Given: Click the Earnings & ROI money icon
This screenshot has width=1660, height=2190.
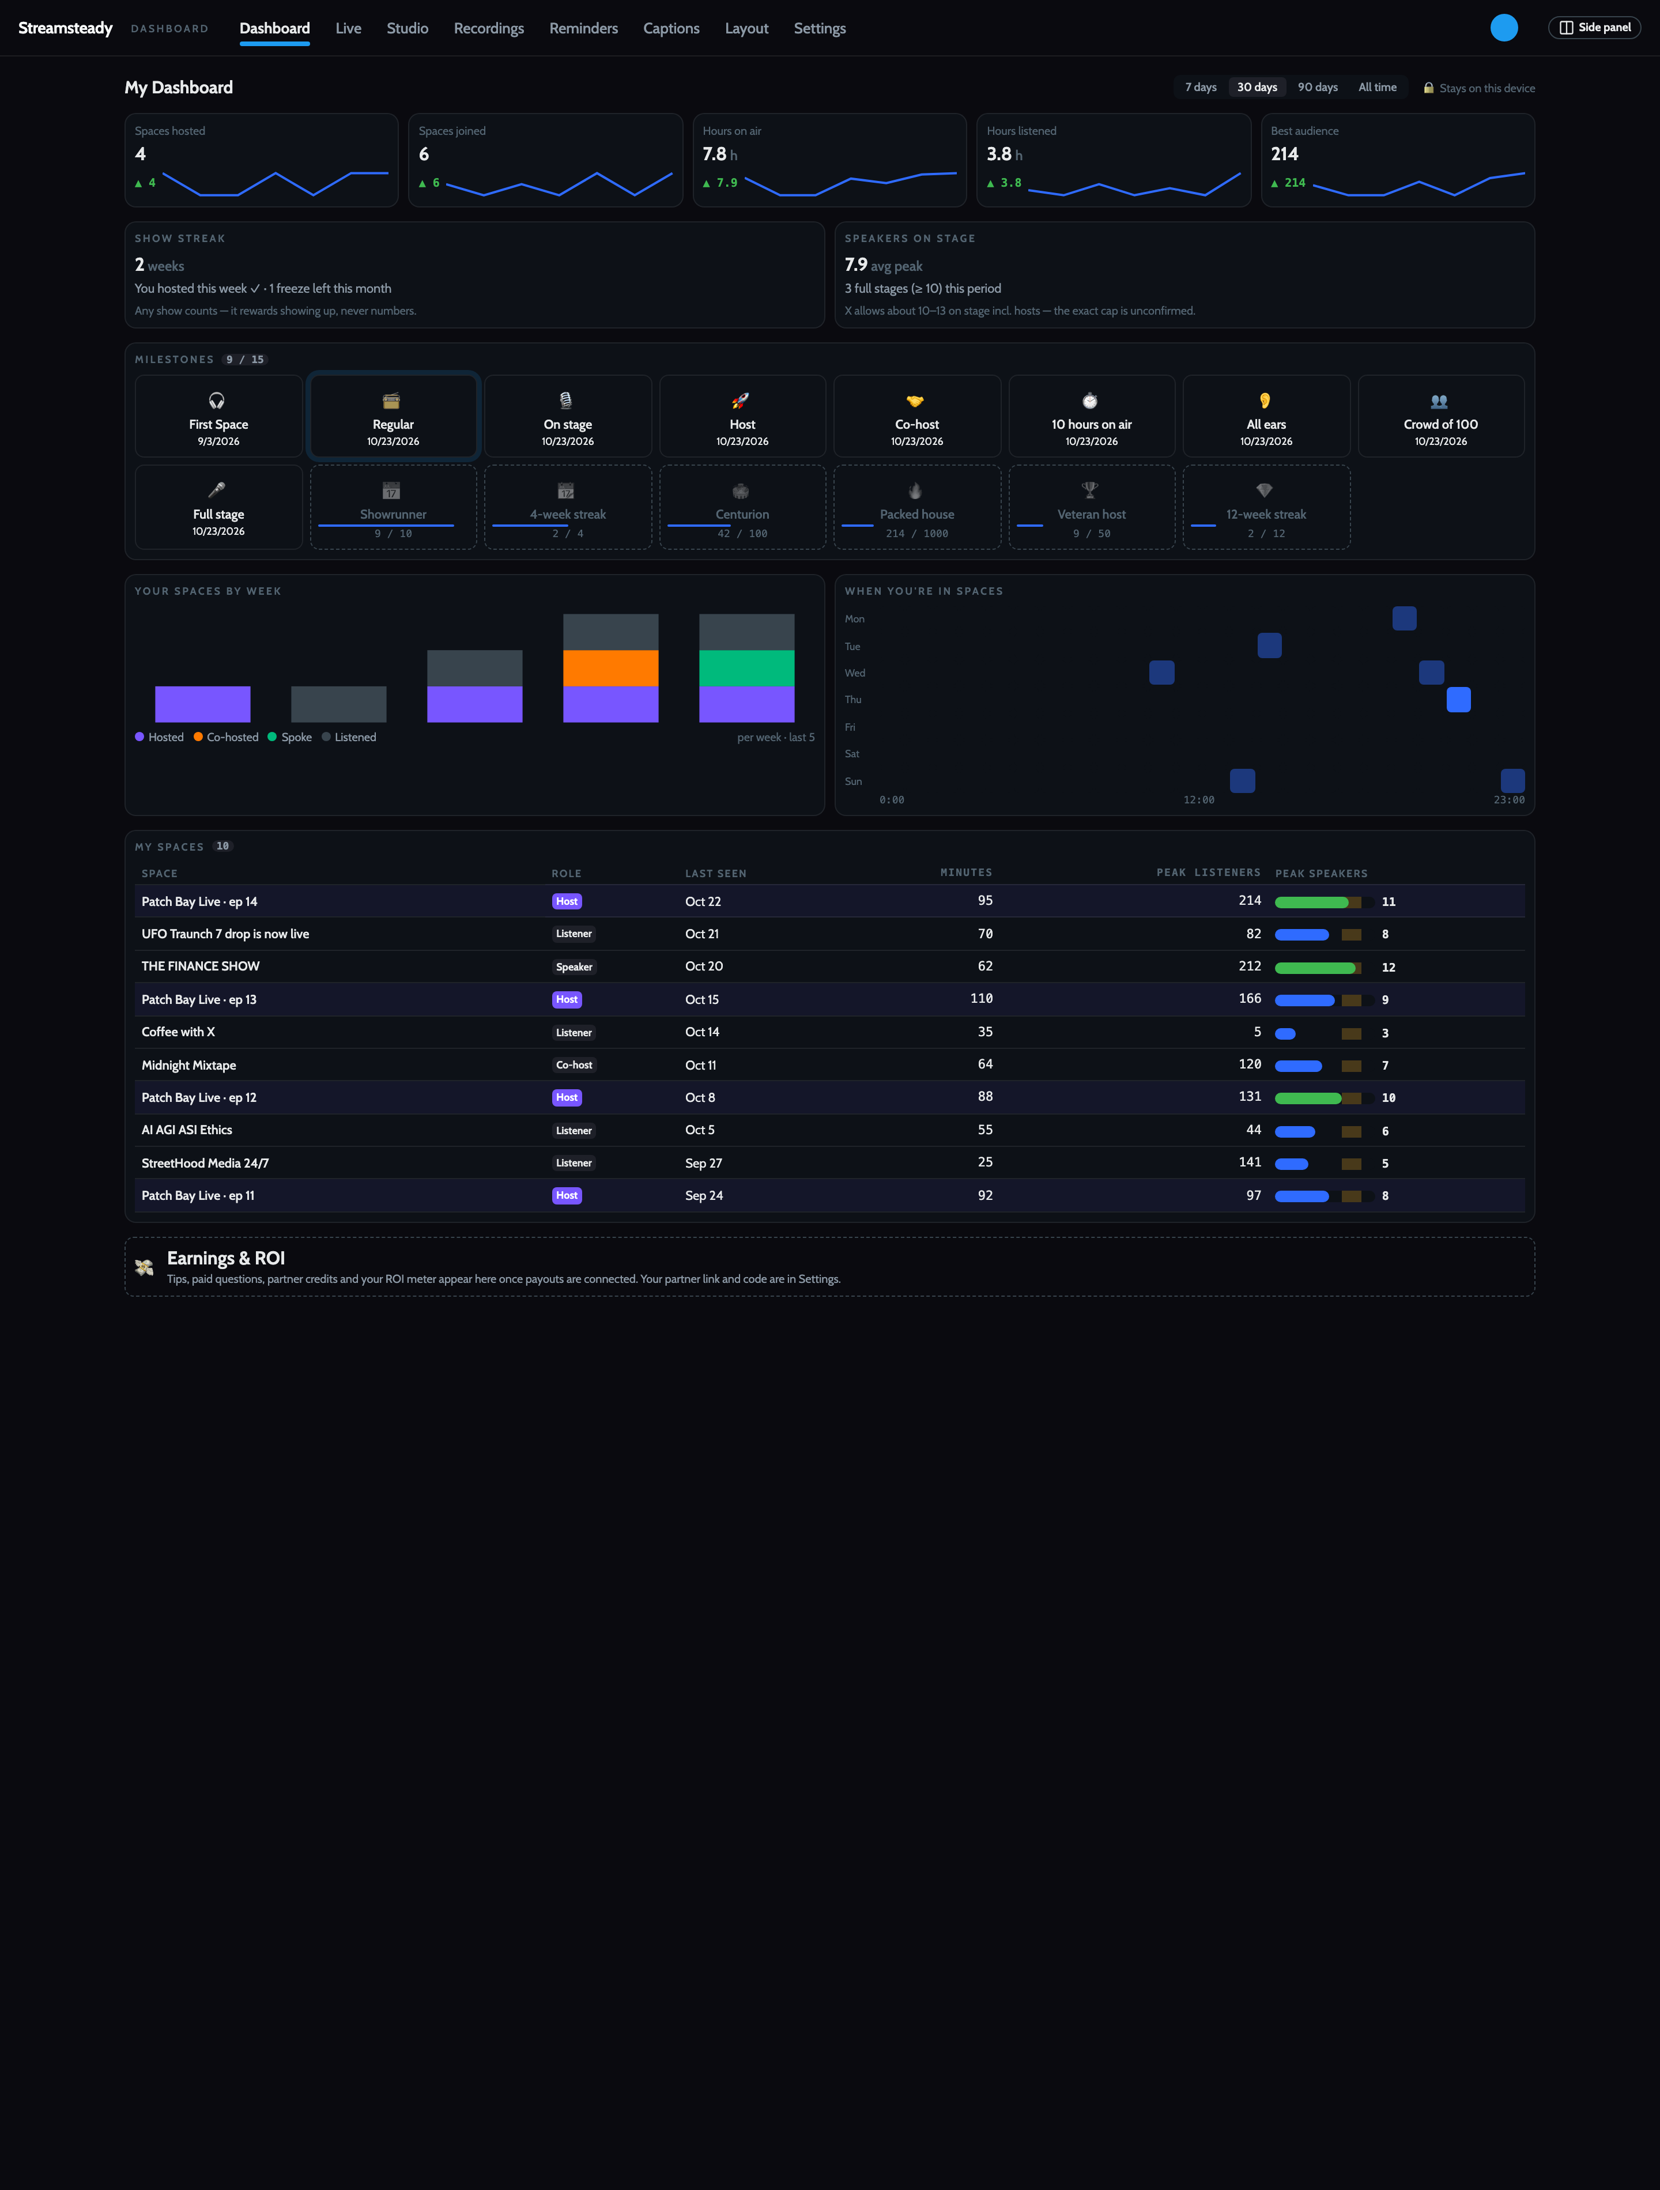Looking at the screenshot, I should [145, 1267].
